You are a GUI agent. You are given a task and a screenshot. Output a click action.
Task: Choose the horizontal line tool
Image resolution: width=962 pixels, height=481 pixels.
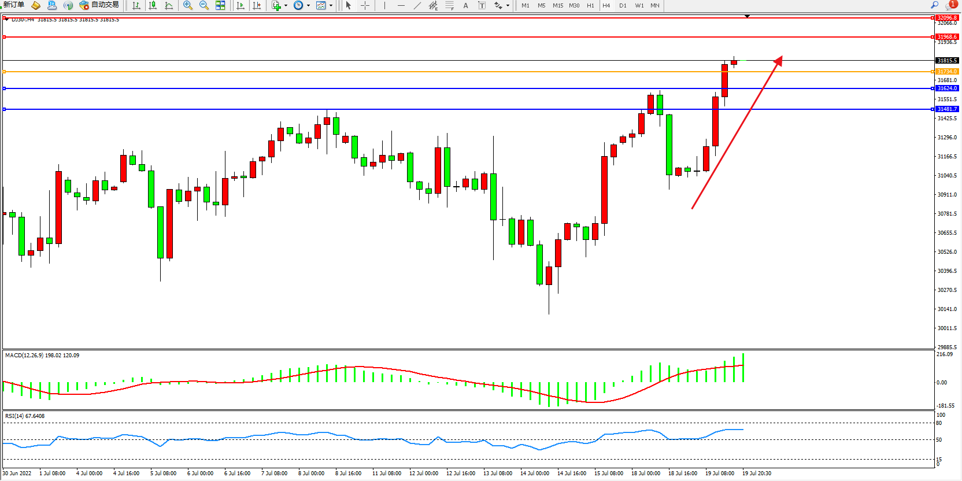(401, 5)
